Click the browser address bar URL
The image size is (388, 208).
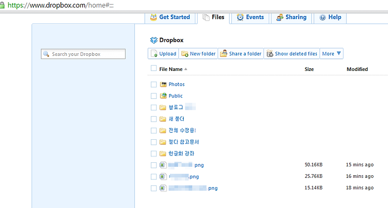coord(60,5)
